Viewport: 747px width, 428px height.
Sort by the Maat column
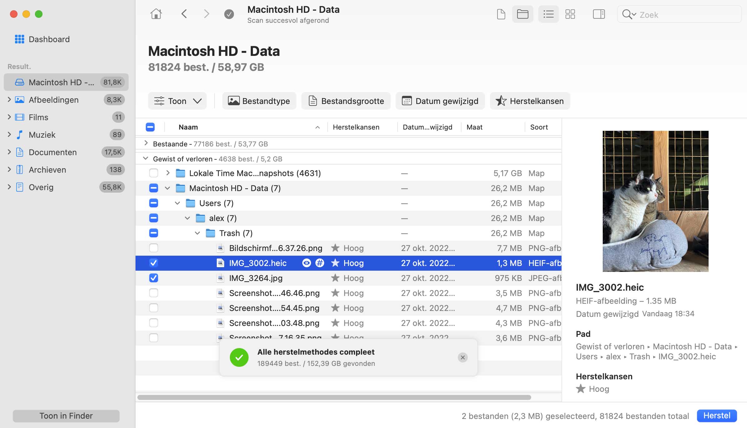493,127
